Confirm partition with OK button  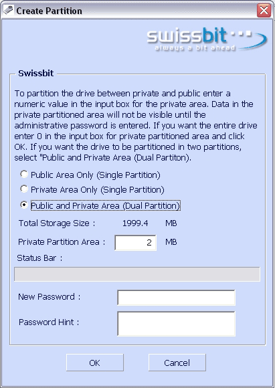tap(94, 363)
